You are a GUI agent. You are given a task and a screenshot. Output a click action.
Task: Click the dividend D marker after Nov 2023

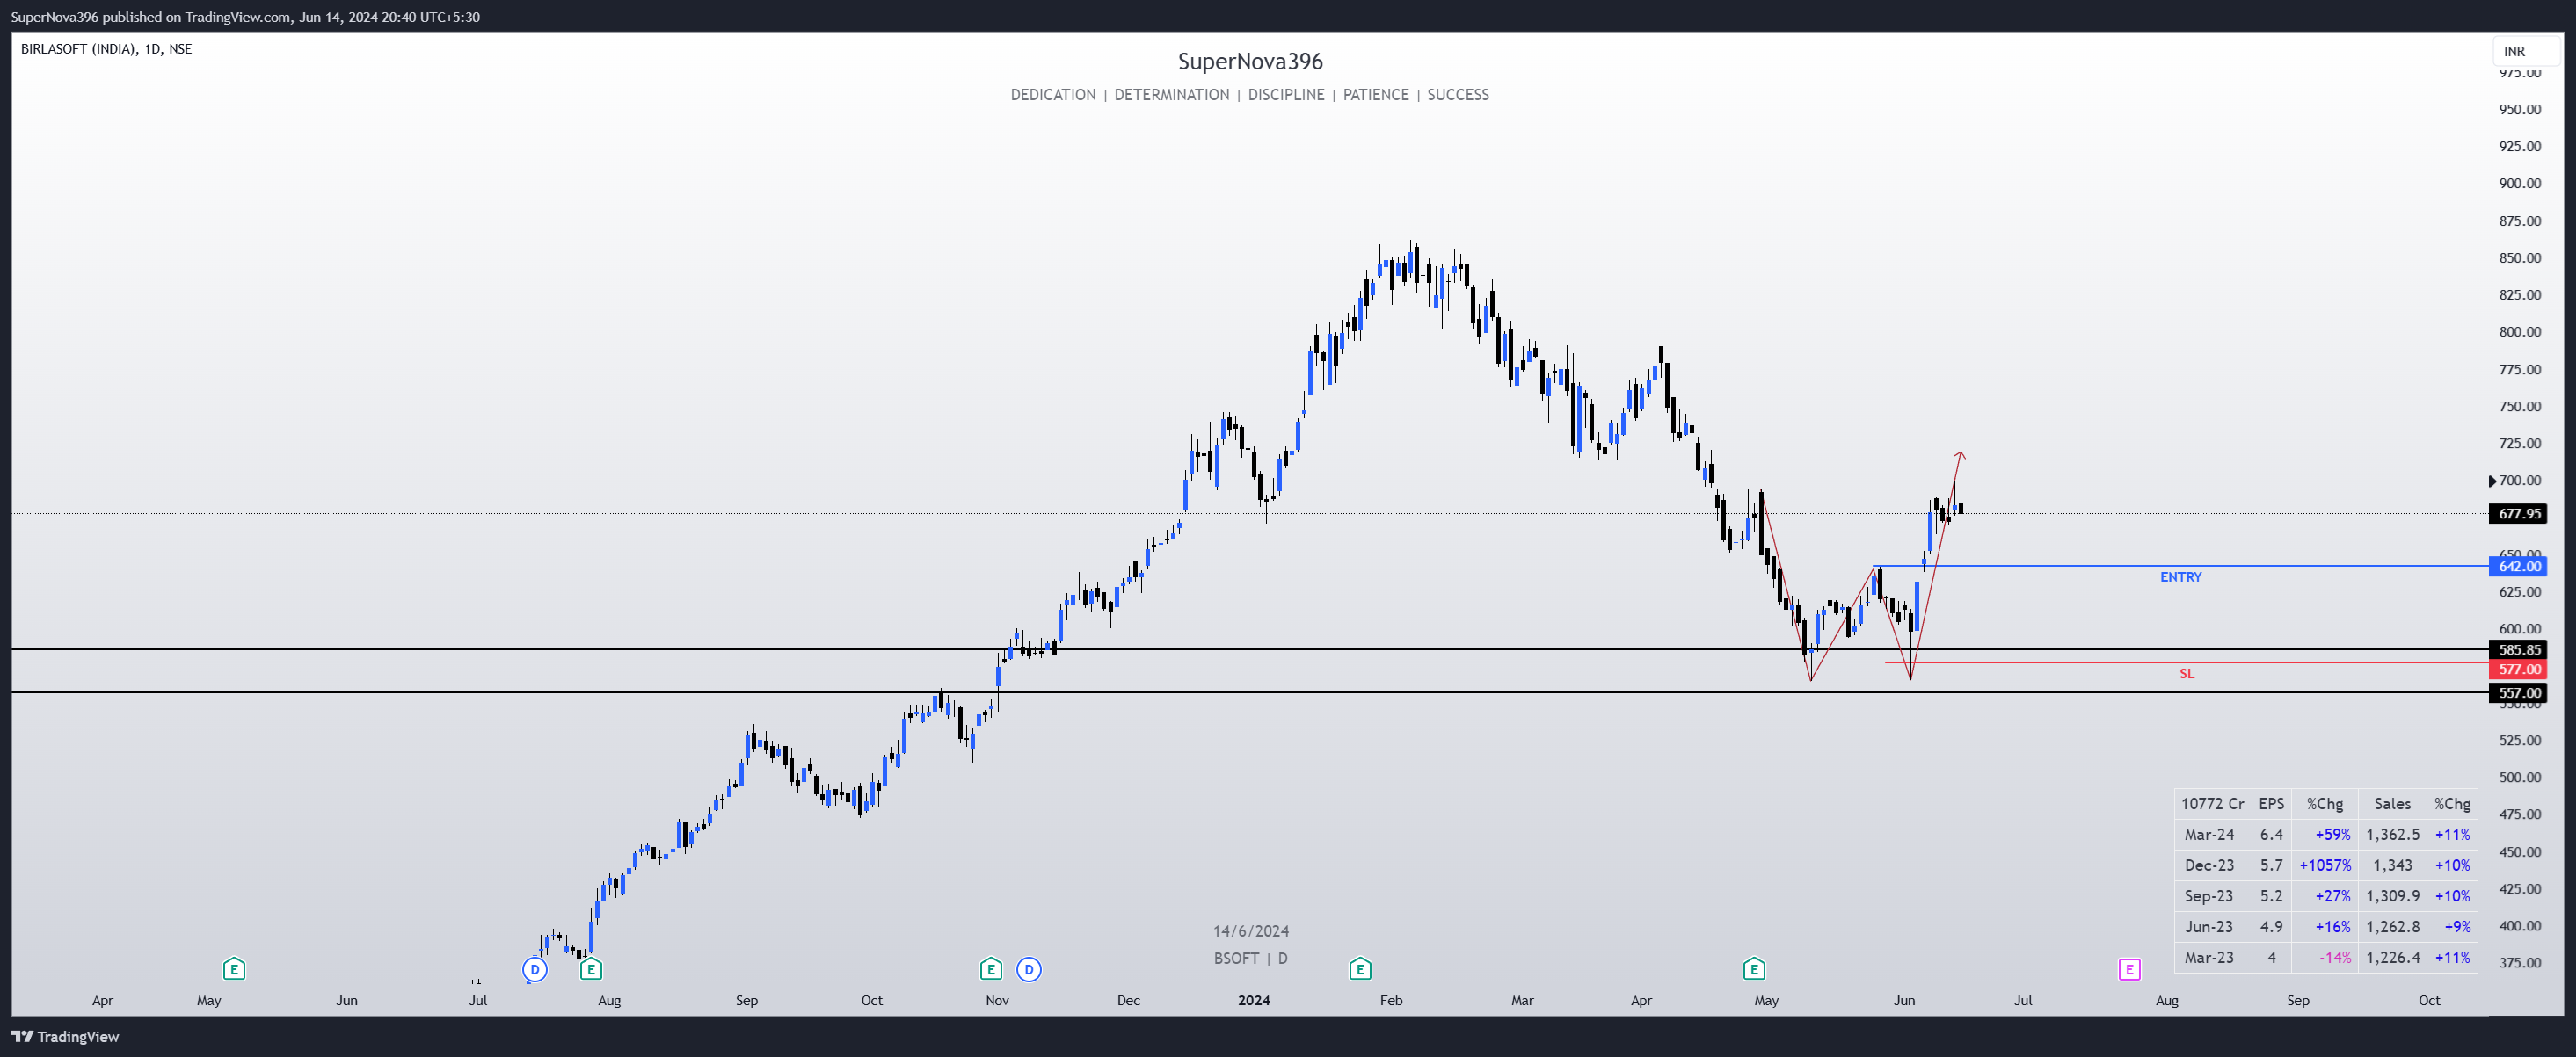(1029, 969)
